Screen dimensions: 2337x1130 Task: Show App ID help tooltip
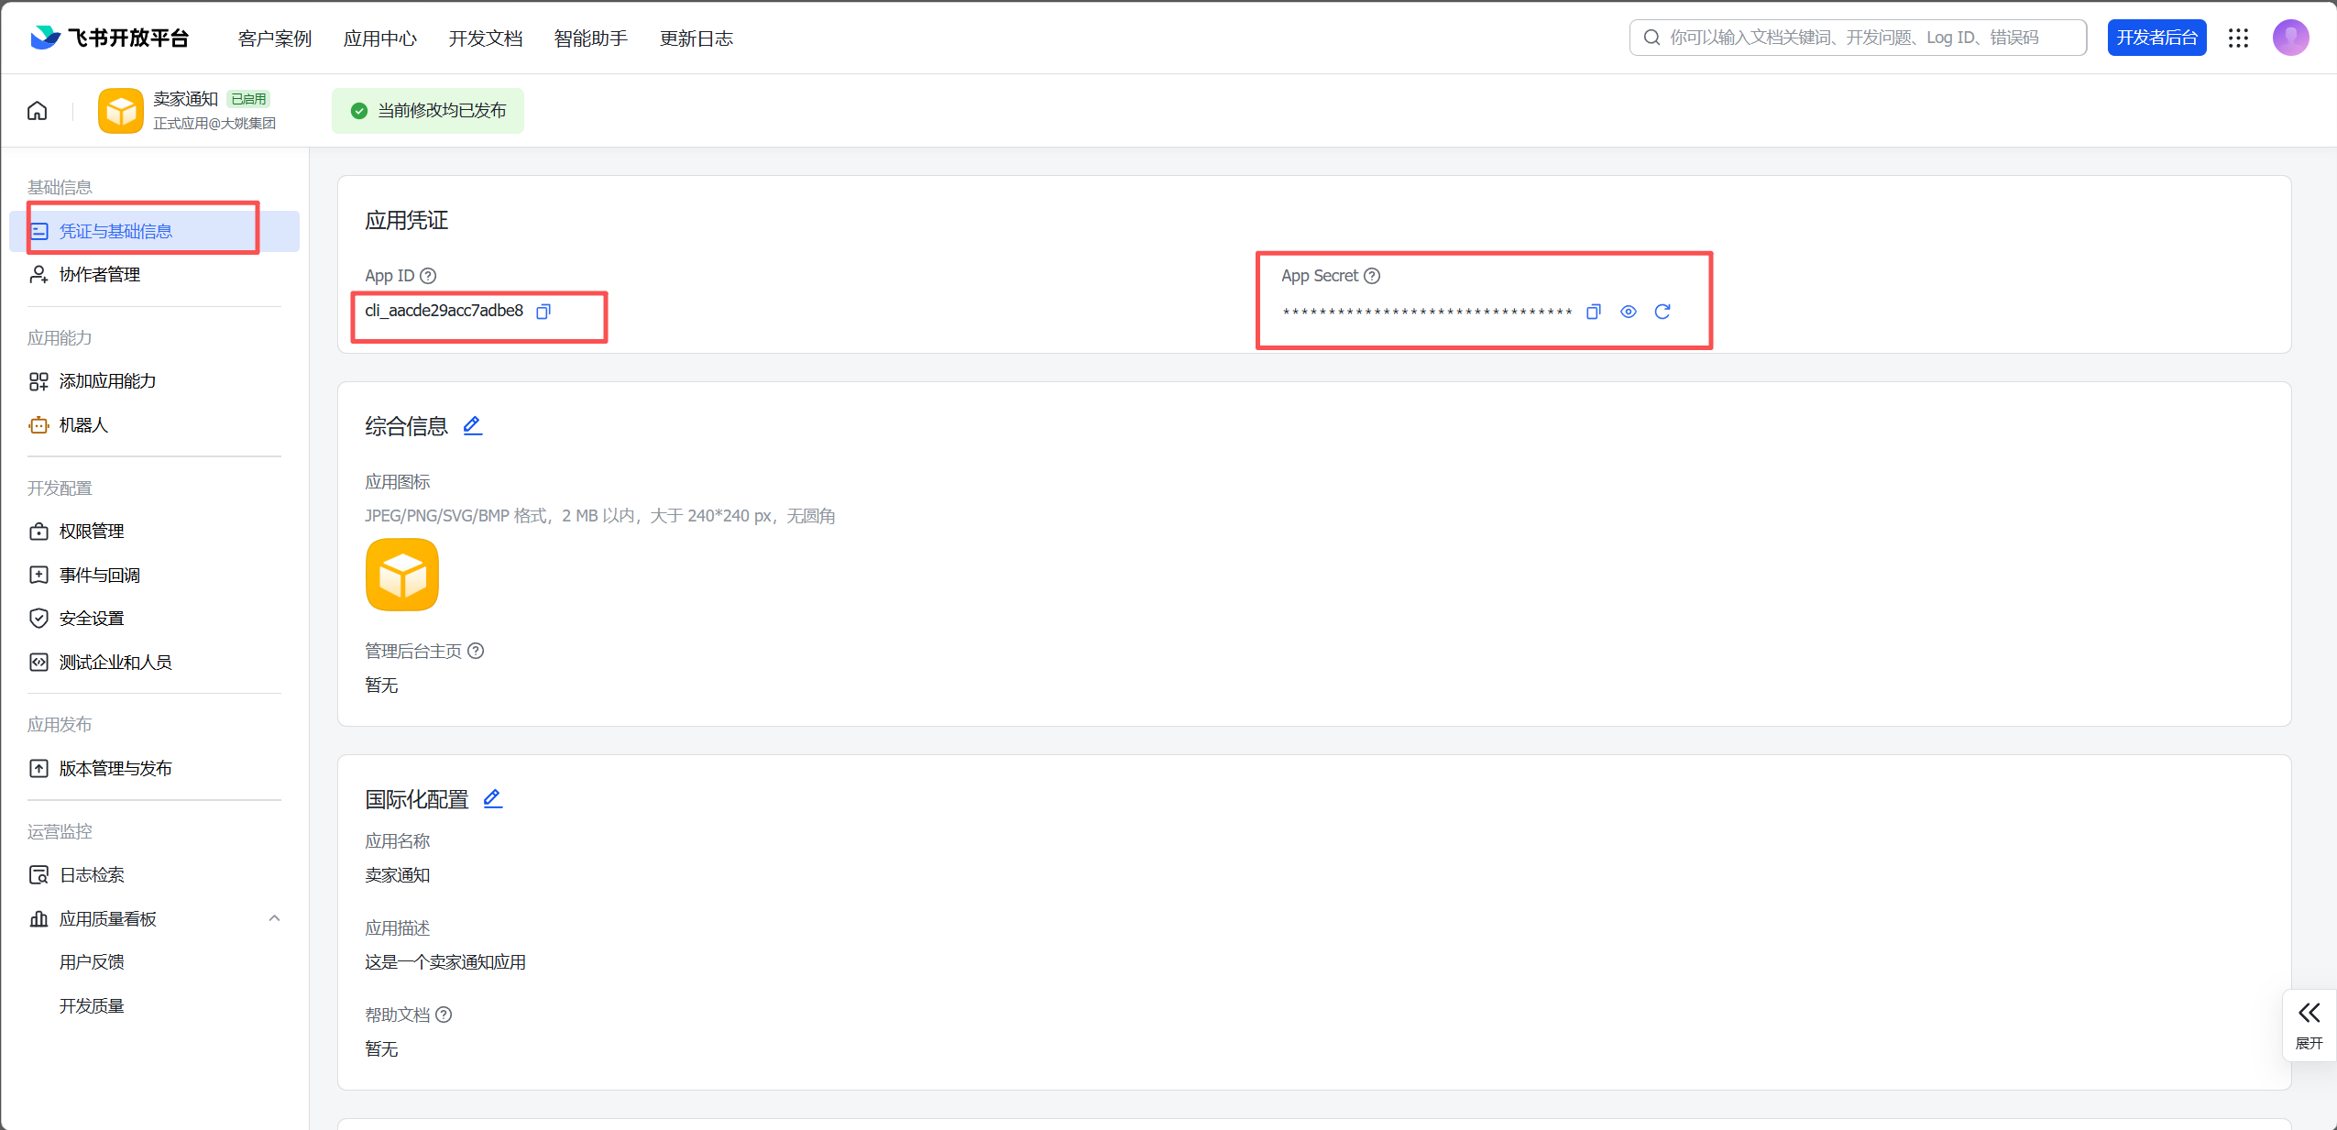[x=428, y=276]
